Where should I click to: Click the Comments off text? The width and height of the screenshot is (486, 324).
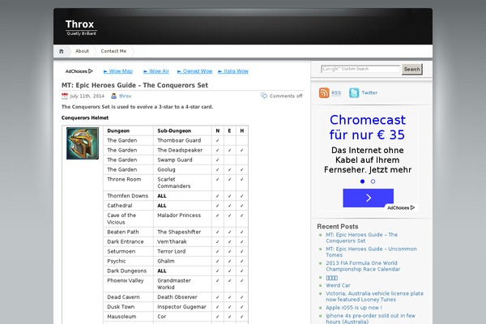tap(286, 96)
